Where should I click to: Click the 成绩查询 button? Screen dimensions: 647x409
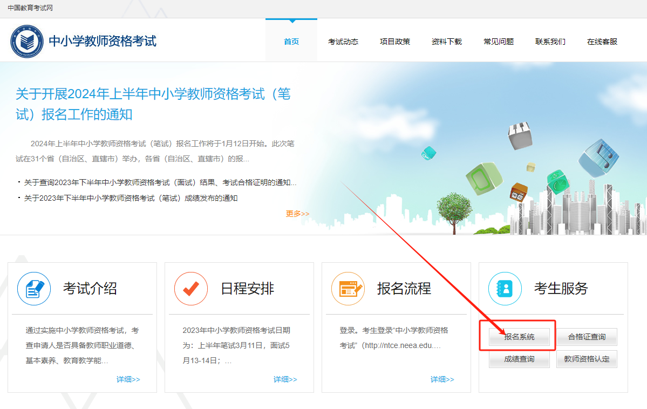tap(519, 359)
